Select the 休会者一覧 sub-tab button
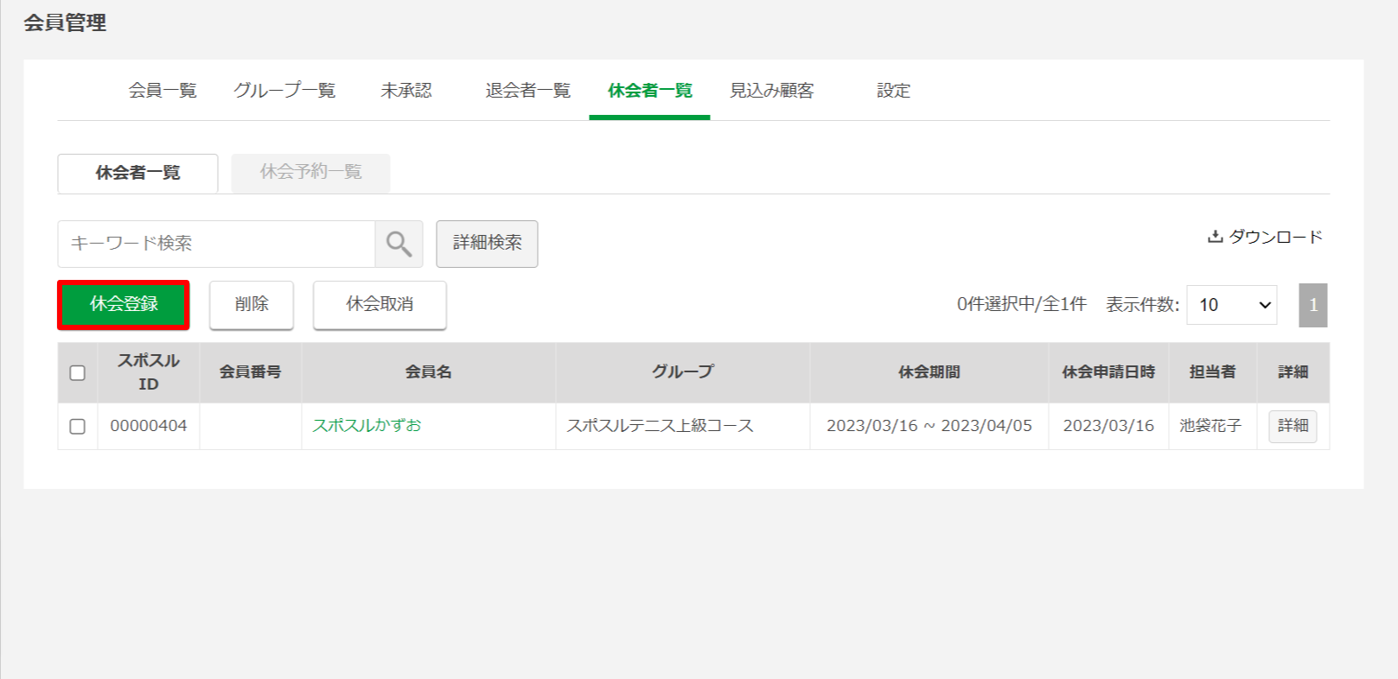 click(137, 173)
